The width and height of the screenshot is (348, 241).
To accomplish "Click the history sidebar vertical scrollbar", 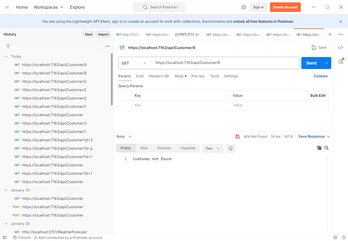I will [112, 79].
